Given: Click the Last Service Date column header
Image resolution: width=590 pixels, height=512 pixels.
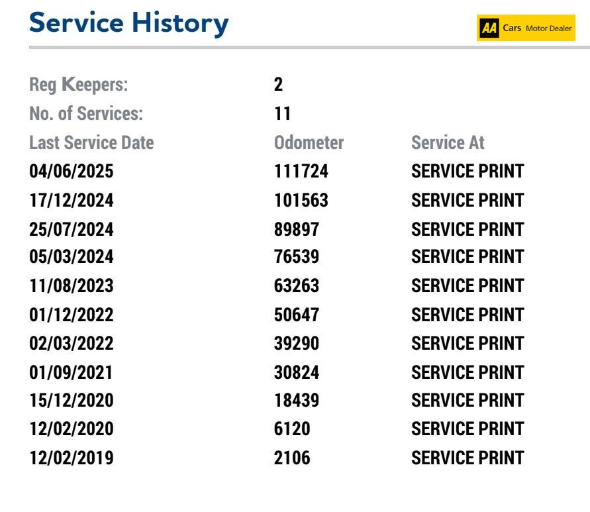Looking at the screenshot, I should (x=91, y=142).
